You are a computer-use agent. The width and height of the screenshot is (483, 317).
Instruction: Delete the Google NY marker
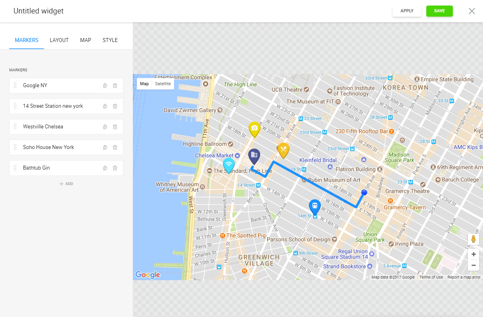[115, 86]
